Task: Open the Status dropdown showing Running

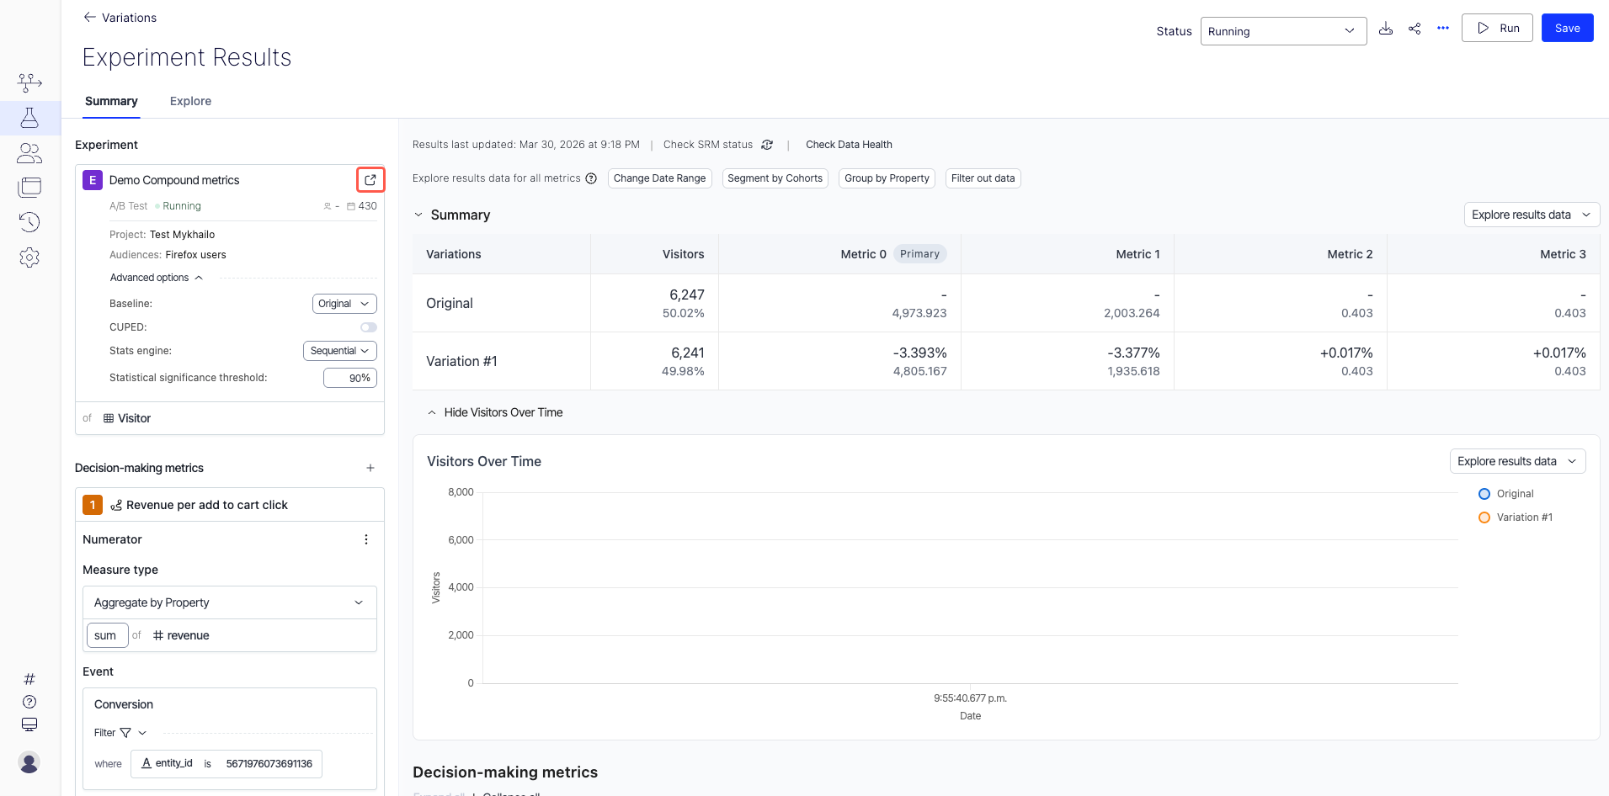Action: click(x=1282, y=31)
